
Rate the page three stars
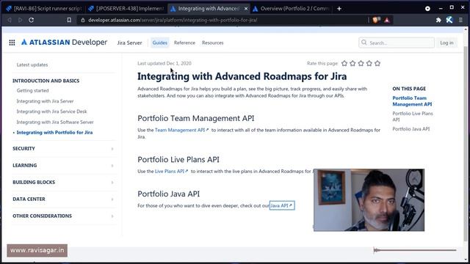[361, 64]
